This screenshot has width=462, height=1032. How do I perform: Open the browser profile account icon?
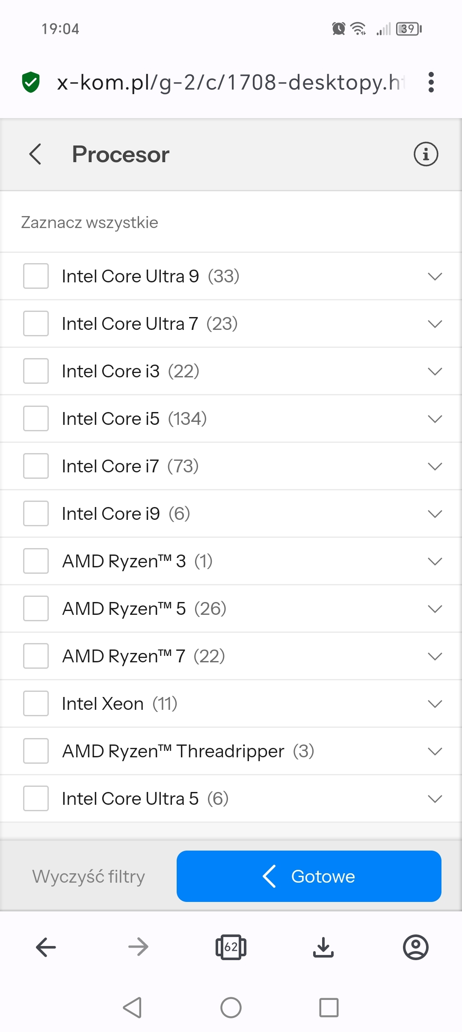pyautogui.click(x=415, y=947)
